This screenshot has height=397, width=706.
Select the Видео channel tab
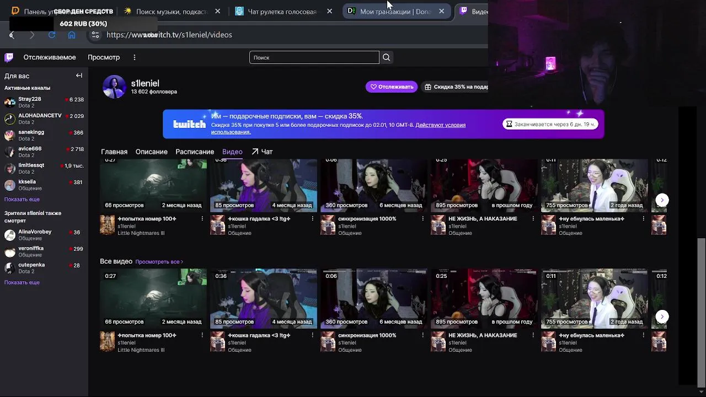232,152
